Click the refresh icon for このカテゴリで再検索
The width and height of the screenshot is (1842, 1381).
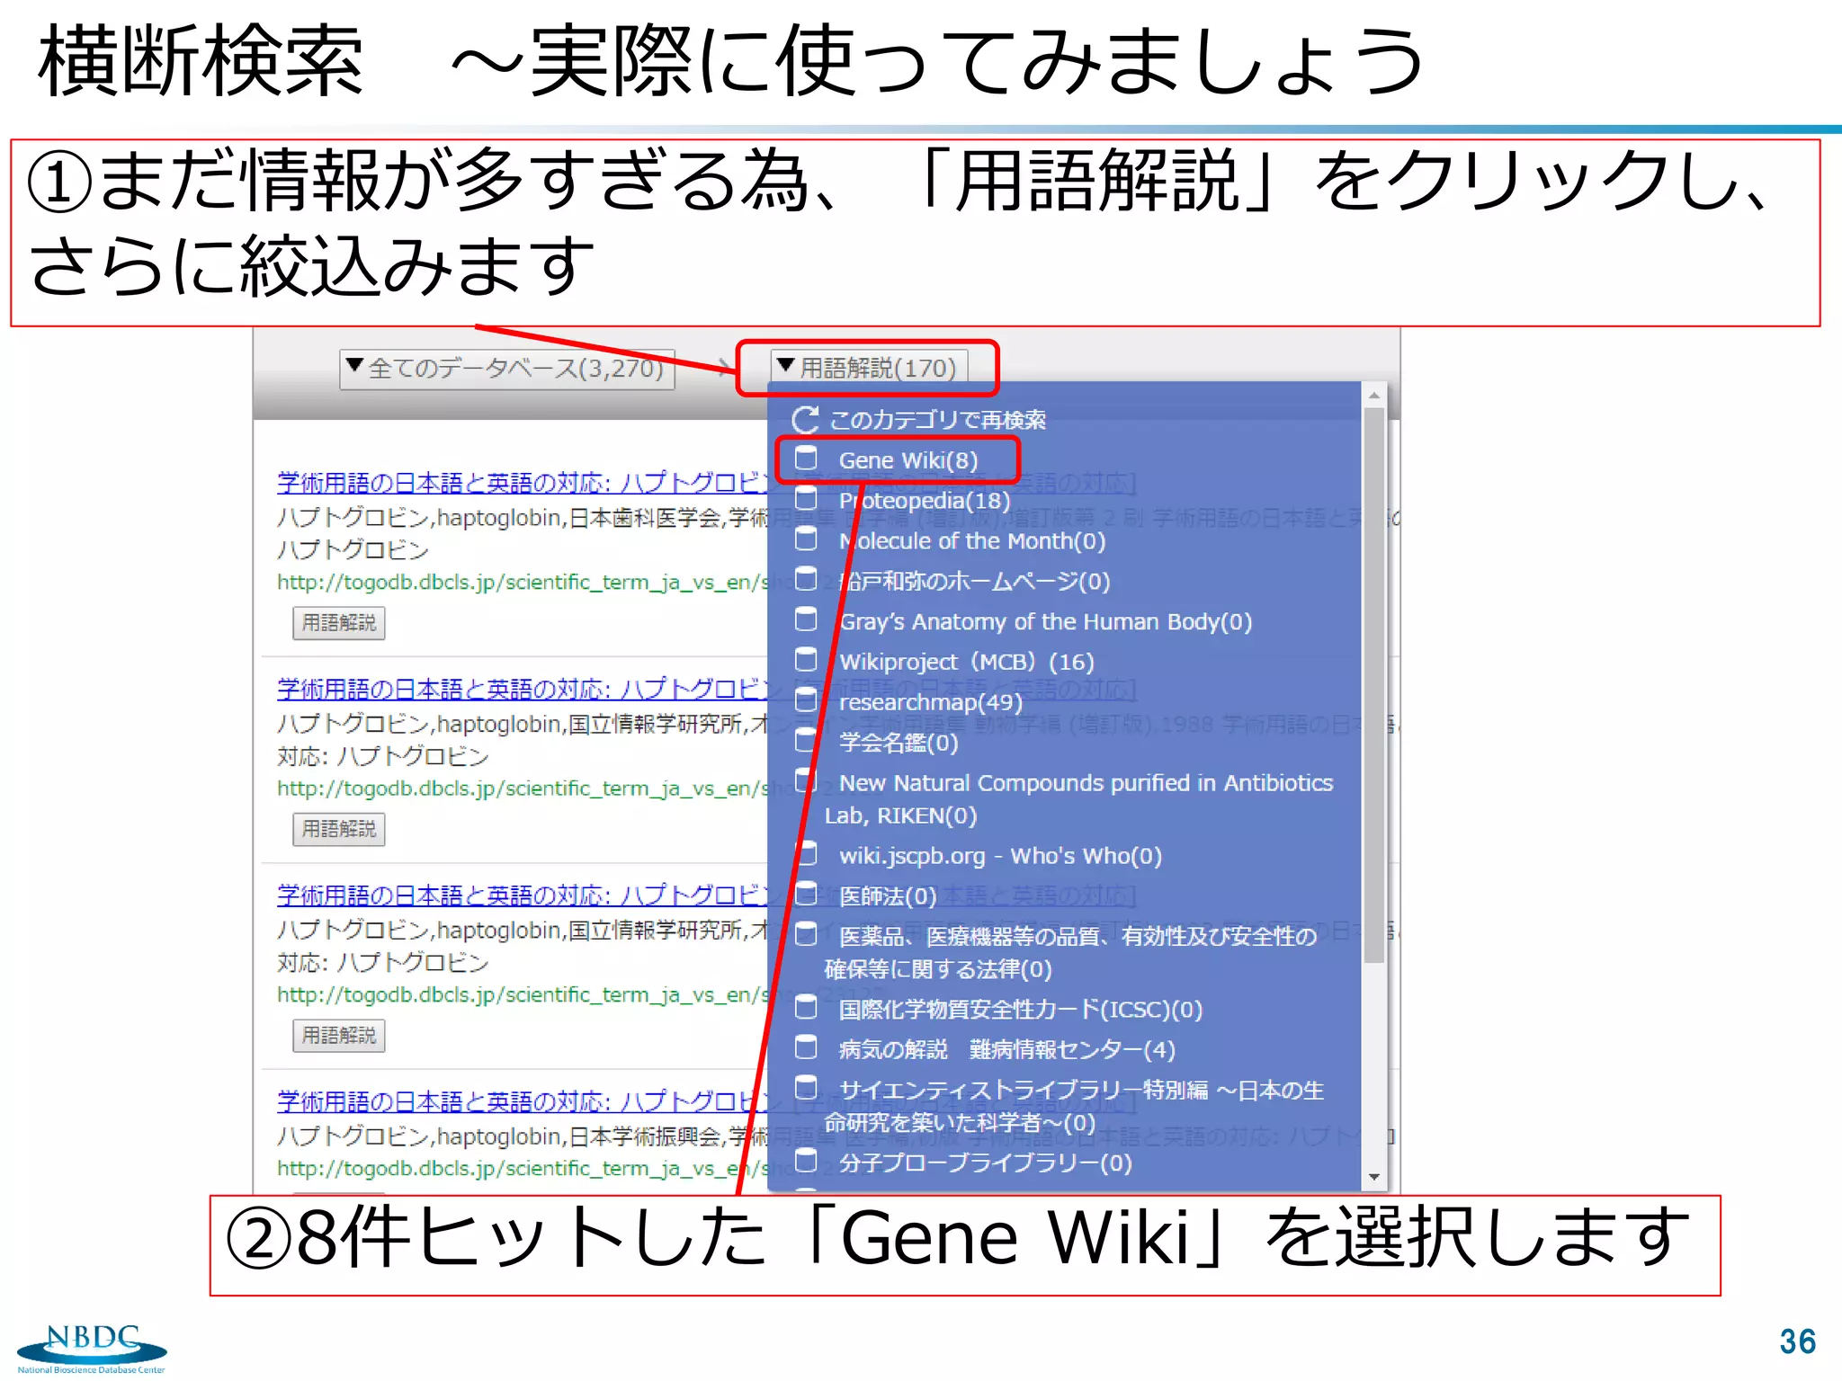[x=805, y=420]
